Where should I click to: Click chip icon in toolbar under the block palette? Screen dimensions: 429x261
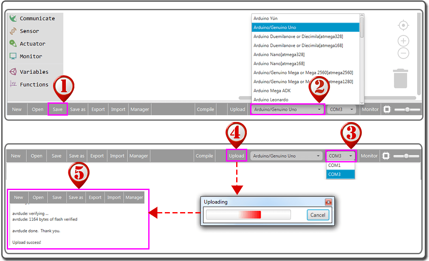[387, 109]
